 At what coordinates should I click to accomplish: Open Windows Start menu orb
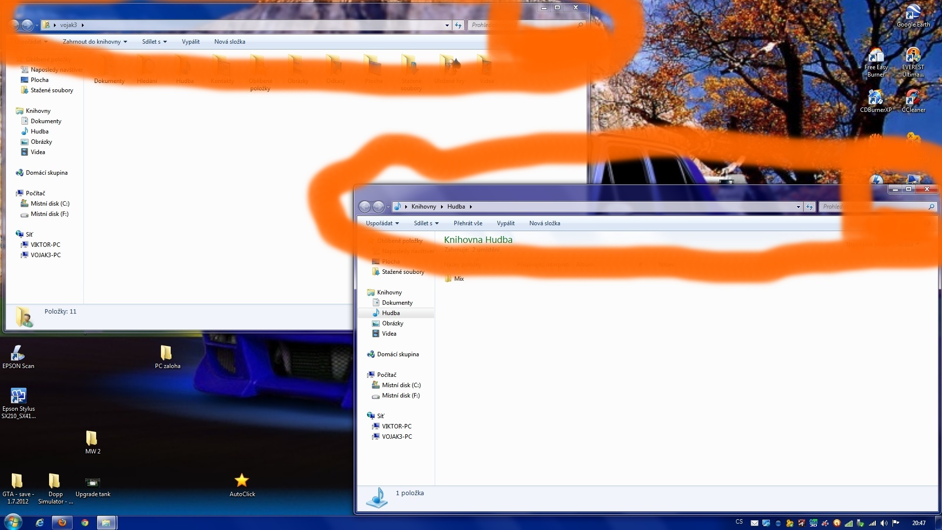pyautogui.click(x=13, y=522)
